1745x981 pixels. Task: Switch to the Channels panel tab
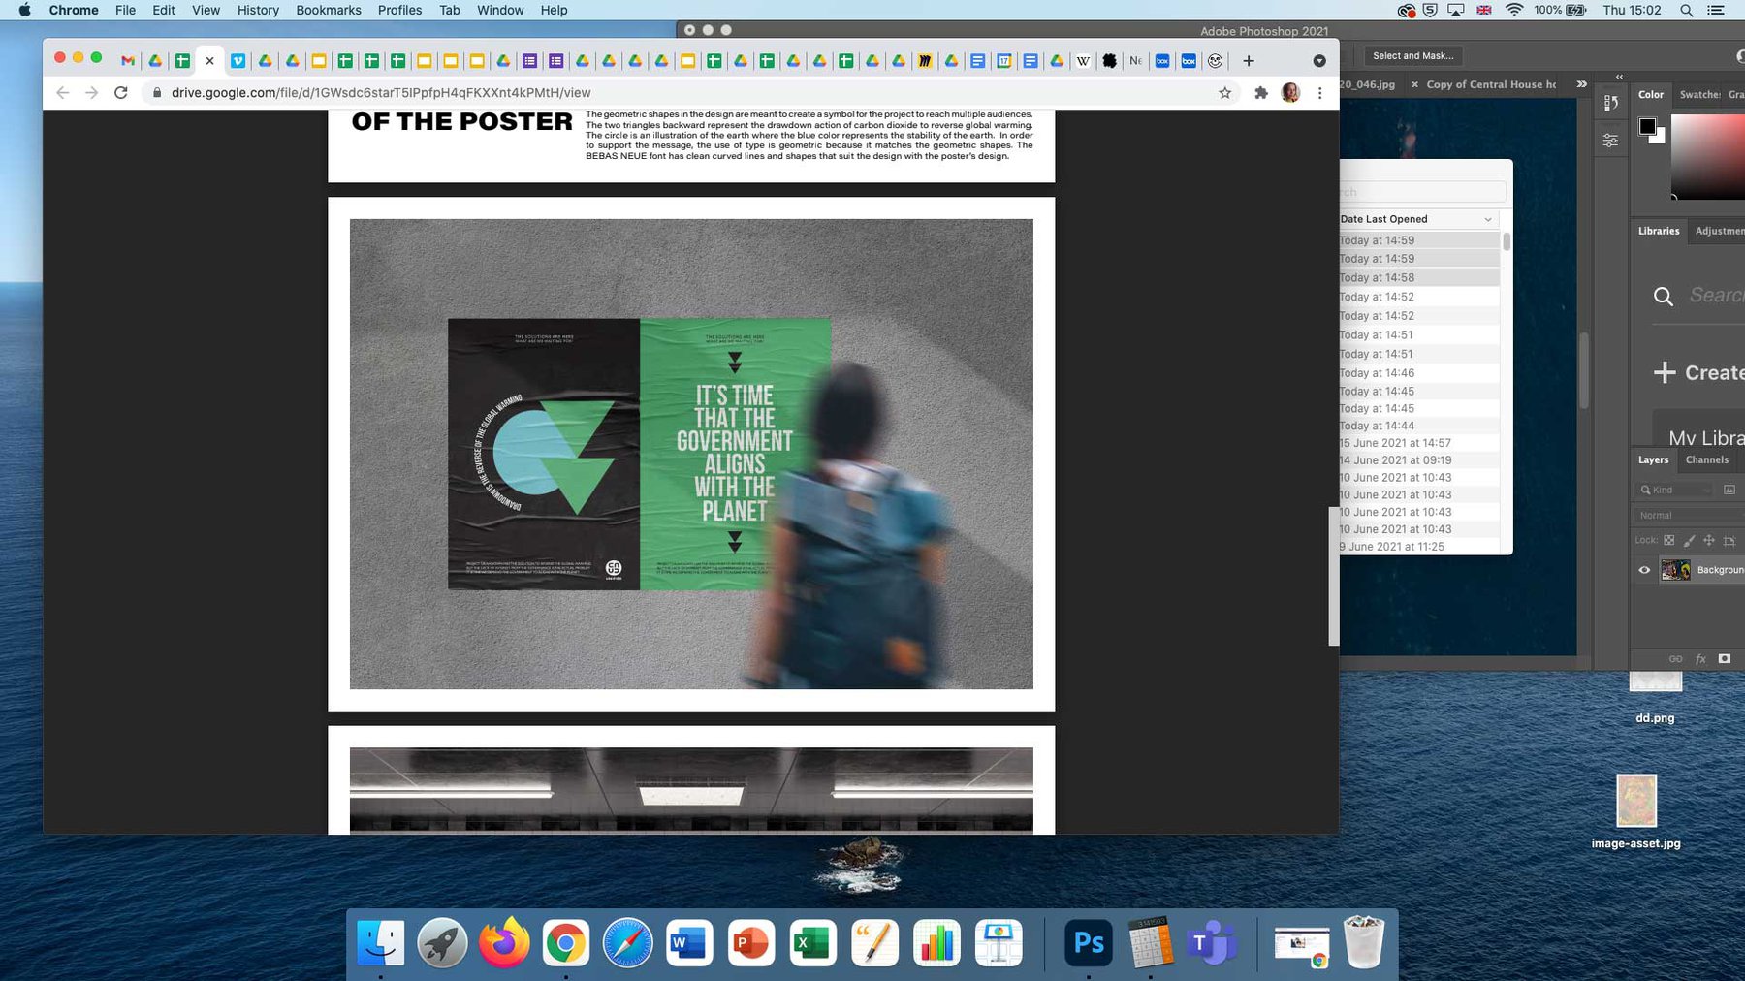(1706, 459)
